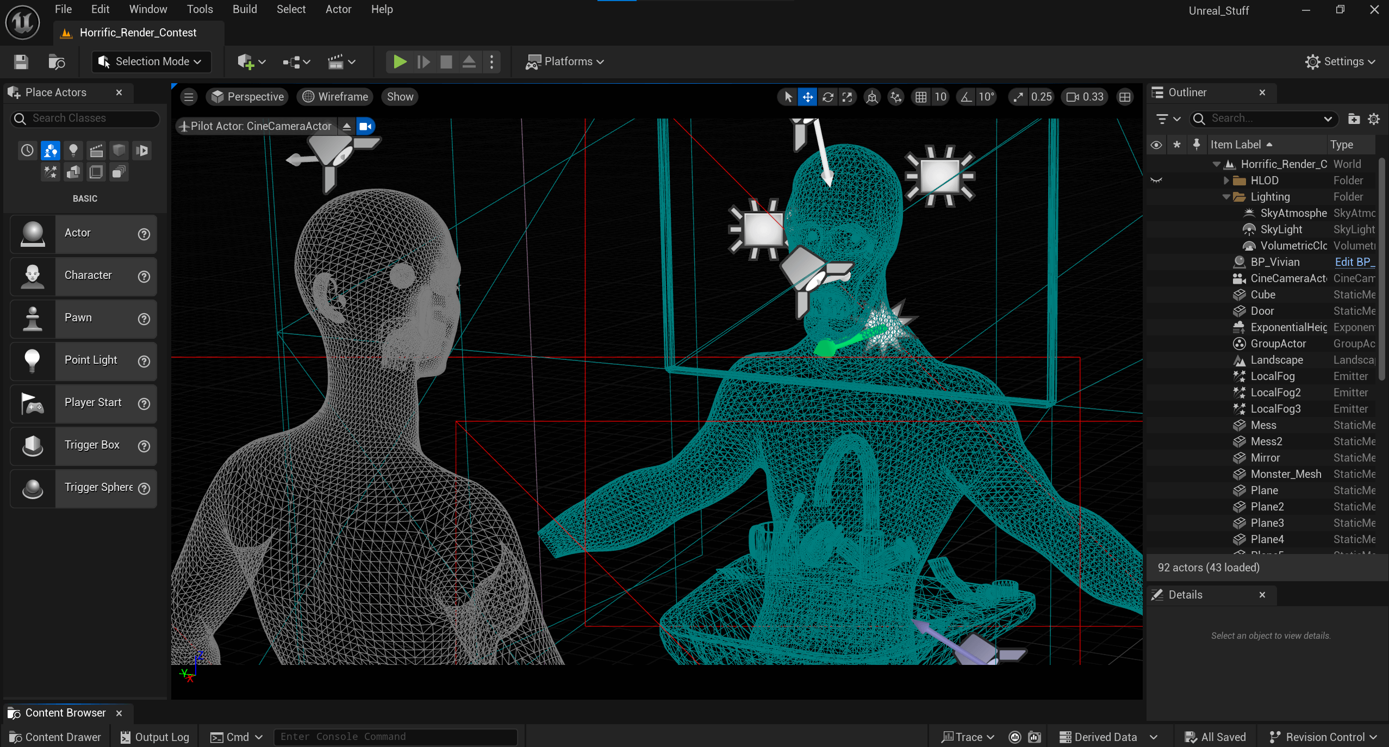Screen dimensions: 1389x747
Task: Create a new folder in the Outliner
Action: [x=1354, y=119]
